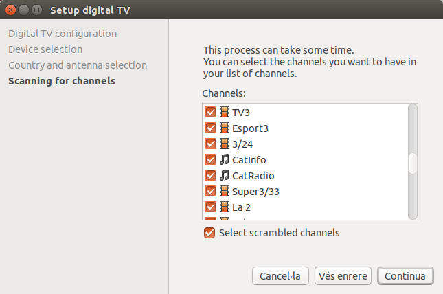The image size is (443, 294).
Task: Click the Esport3 film strip icon
Action: click(x=224, y=128)
